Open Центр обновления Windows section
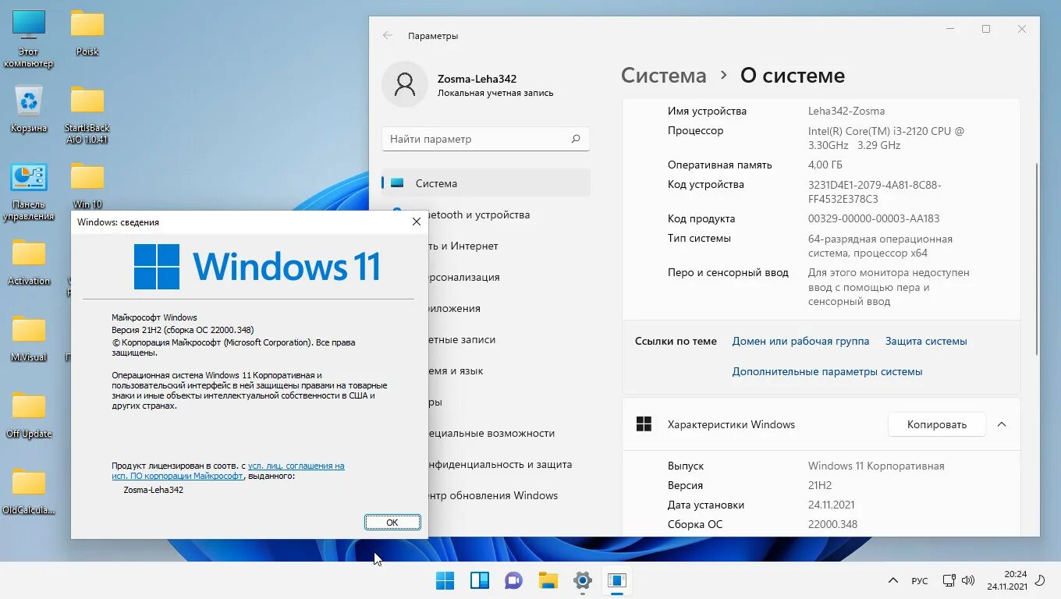Image resolution: width=1061 pixels, height=599 pixels. (485, 495)
